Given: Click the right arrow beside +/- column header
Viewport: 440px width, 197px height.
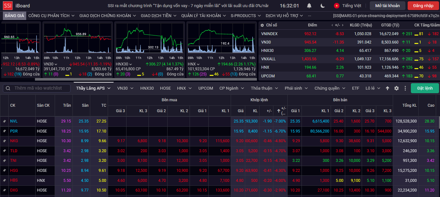Looking at the screenshot, I should click(x=343, y=25).
